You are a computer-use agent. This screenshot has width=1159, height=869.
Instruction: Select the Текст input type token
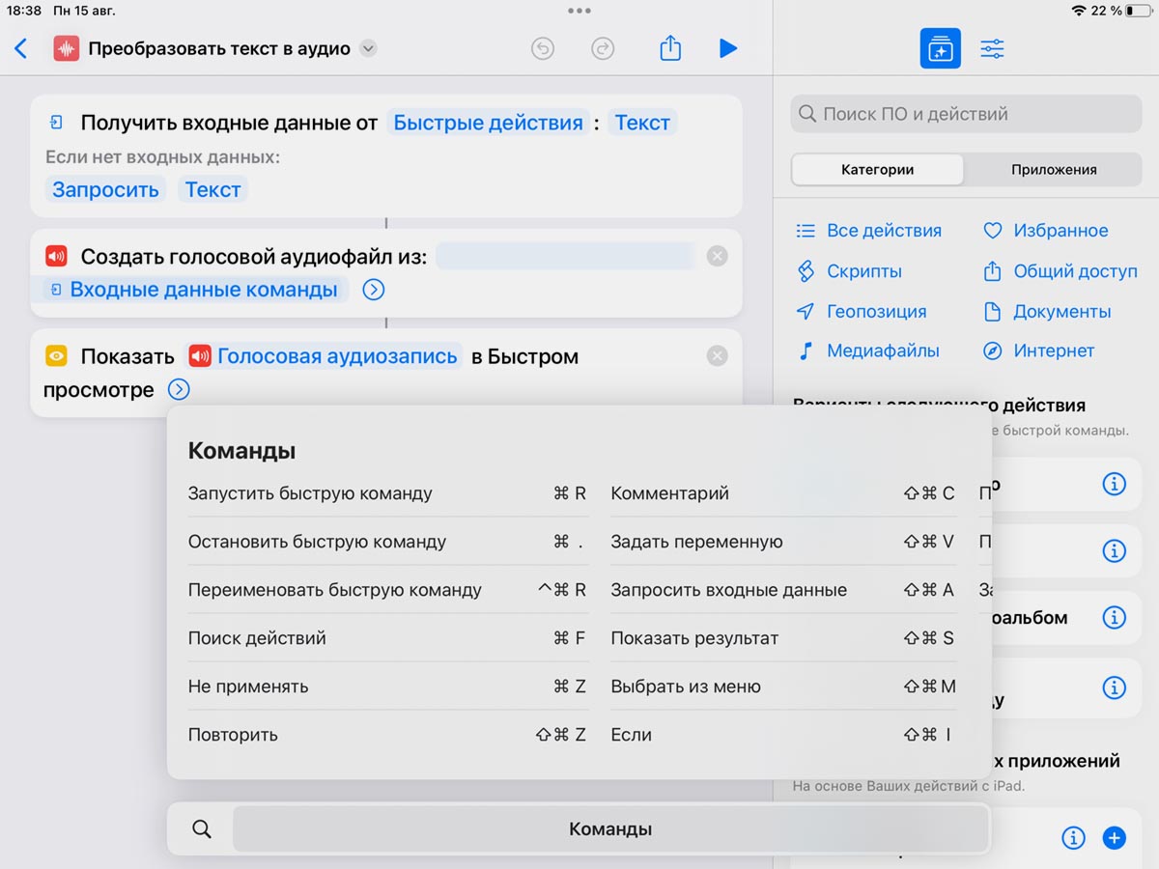tap(642, 123)
